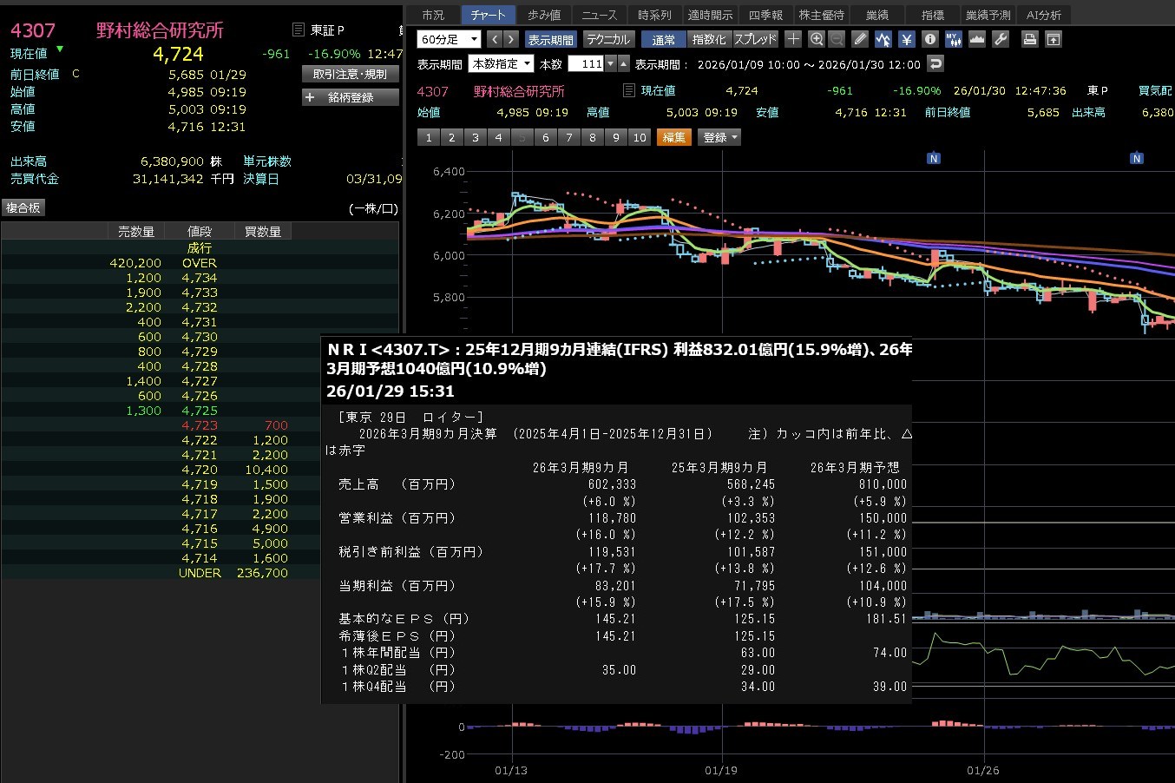Click the orange 編集 button
The image size is (1175, 783).
(674, 137)
